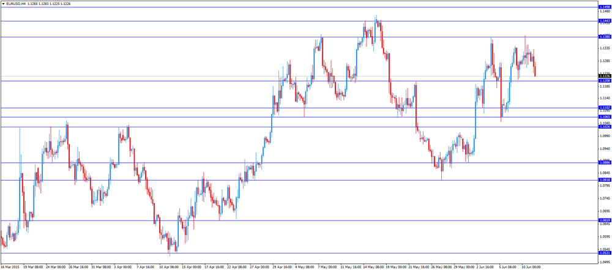Click the 16 Mar 2015 time label
This screenshot has height=270, width=612.
point(10,267)
